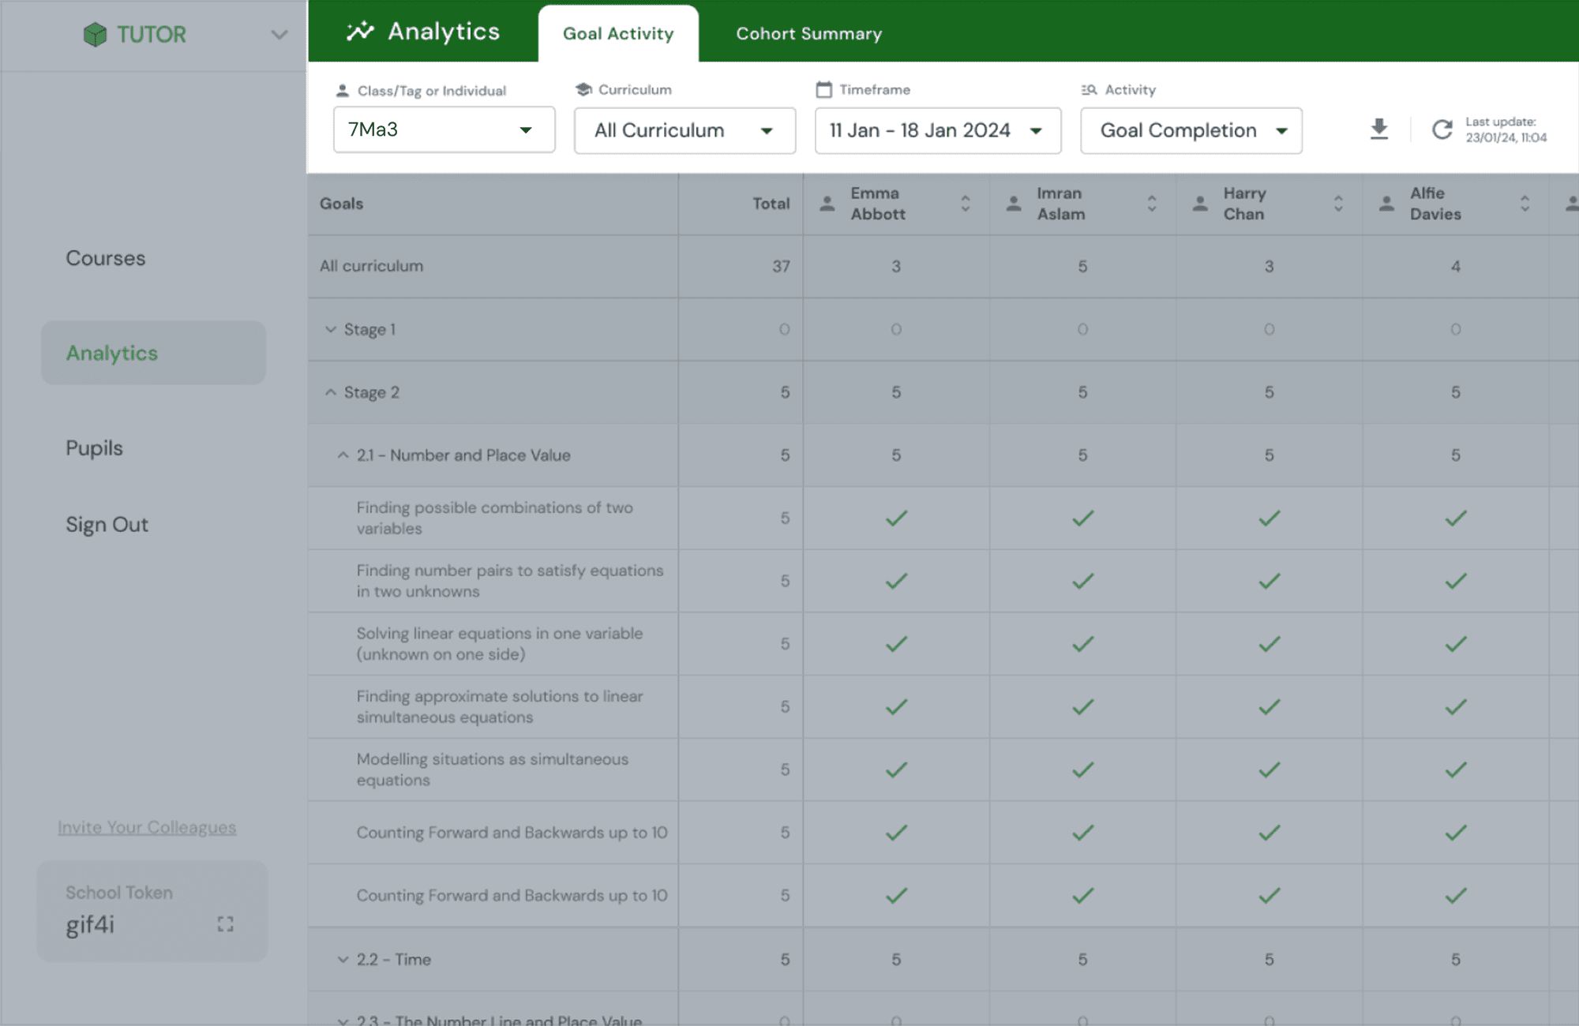This screenshot has width=1579, height=1026.
Task: Click the download report icon
Action: (x=1379, y=129)
